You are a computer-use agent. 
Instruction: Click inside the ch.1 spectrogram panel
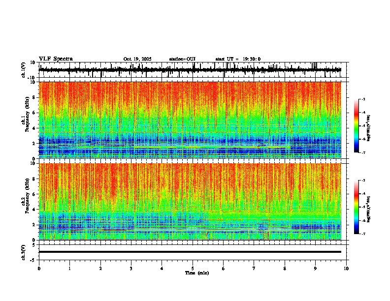pos(190,120)
